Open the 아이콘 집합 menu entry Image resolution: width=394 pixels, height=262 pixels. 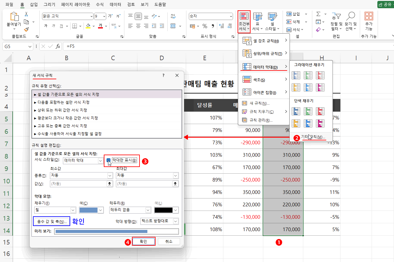[264, 92]
